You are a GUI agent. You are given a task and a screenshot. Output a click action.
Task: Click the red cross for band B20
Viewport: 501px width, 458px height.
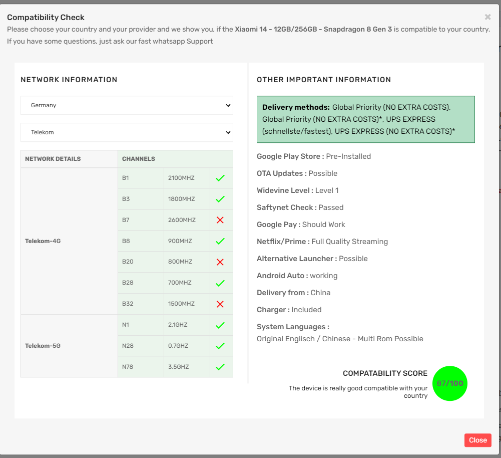pyautogui.click(x=220, y=262)
